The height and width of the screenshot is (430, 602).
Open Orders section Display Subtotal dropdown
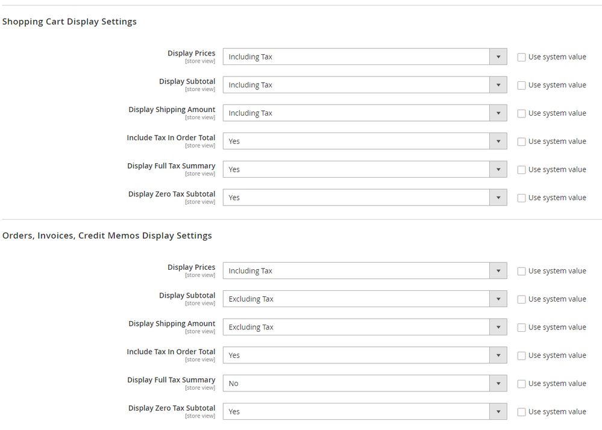[x=365, y=299]
